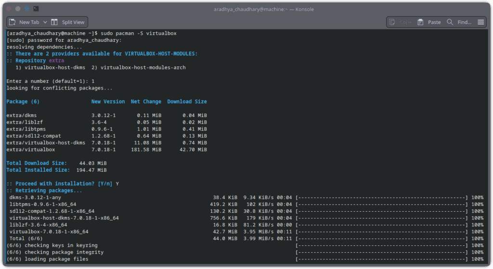
Task: Click the 'Download Size' column header
Action: point(187,102)
